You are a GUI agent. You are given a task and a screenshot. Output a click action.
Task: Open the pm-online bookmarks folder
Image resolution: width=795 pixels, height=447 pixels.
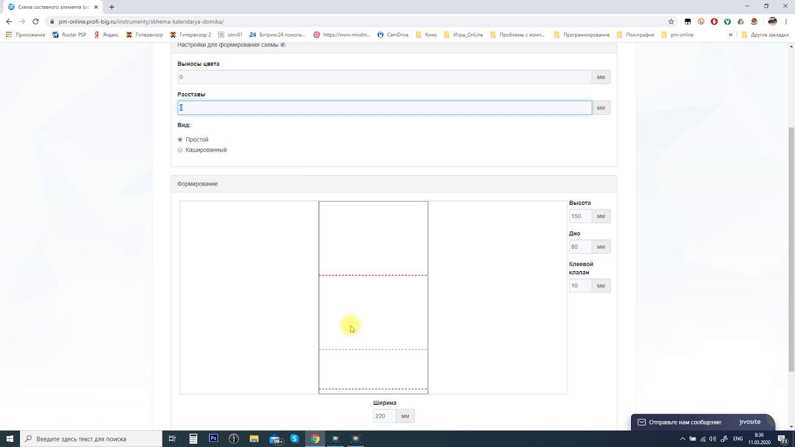[677, 35]
